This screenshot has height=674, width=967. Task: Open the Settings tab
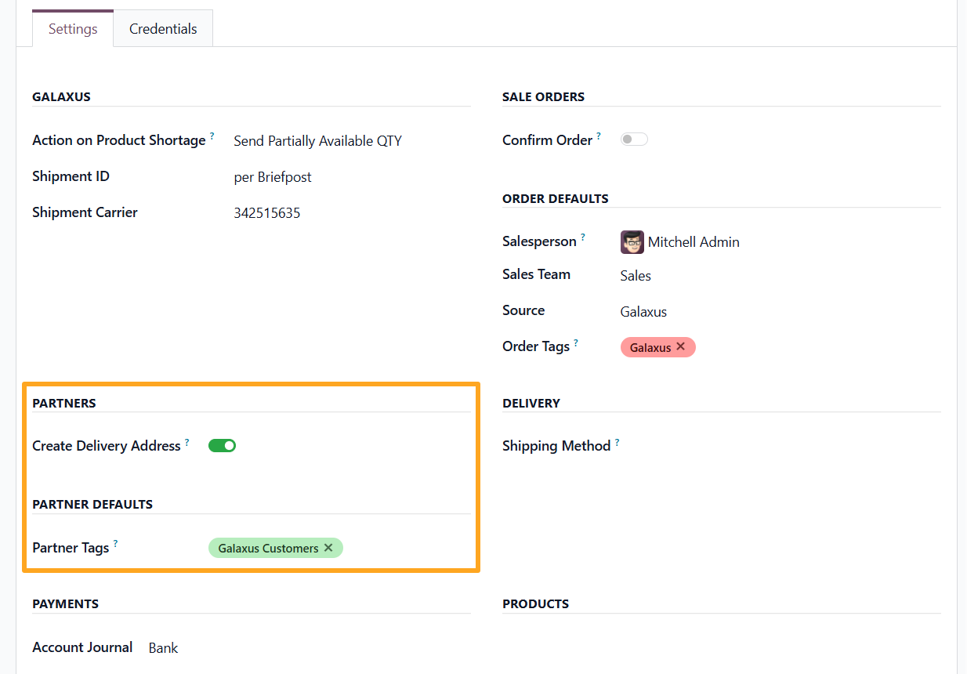pyautogui.click(x=73, y=29)
